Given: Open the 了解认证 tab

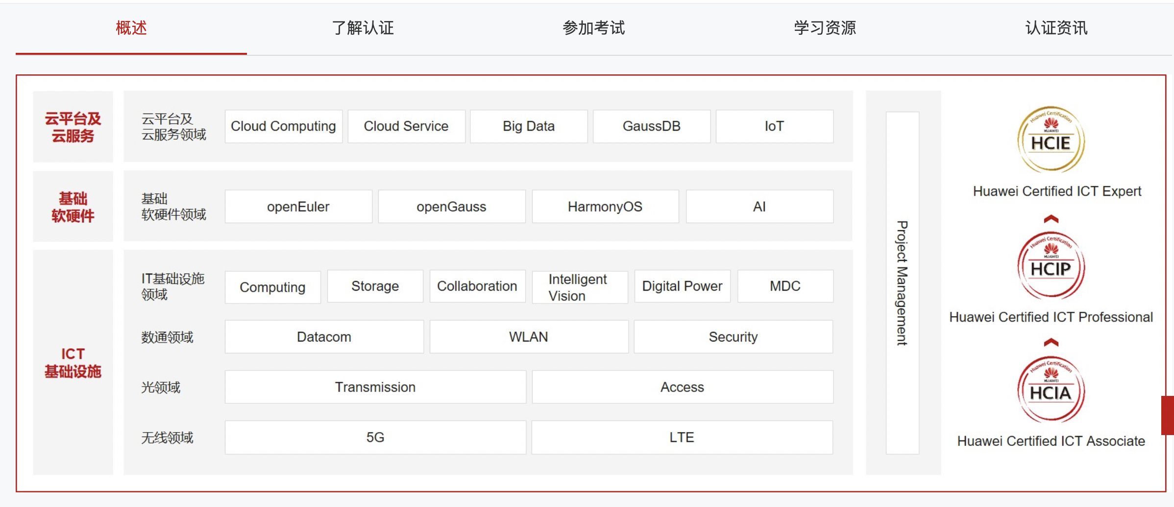Looking at the screenshot, I should pyautogui.click(x=363, y=28).
